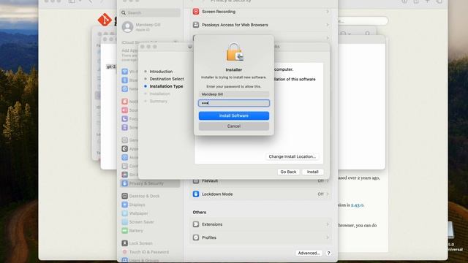Click the Screen Recording red icon
This screenshot has height=263, width=468.
click(196, 12)
